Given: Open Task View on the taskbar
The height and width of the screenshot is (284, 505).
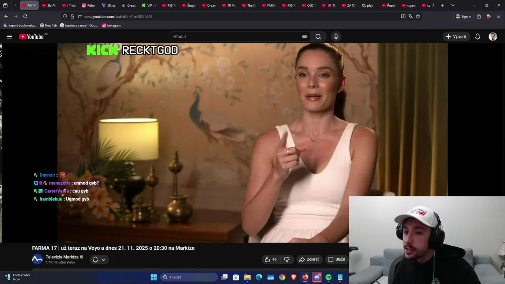Looking at the screenshot, I should pyautogui.click(x=224, y=277).
